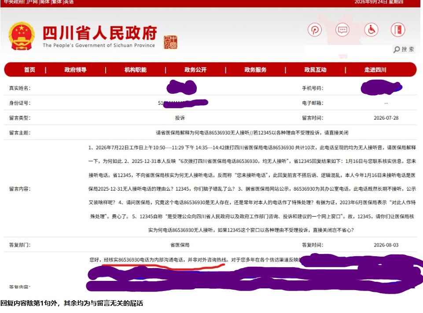Click the red circular P icon
Image resolution: width=423 pixels, height=313 pixels.
(315, 29)
